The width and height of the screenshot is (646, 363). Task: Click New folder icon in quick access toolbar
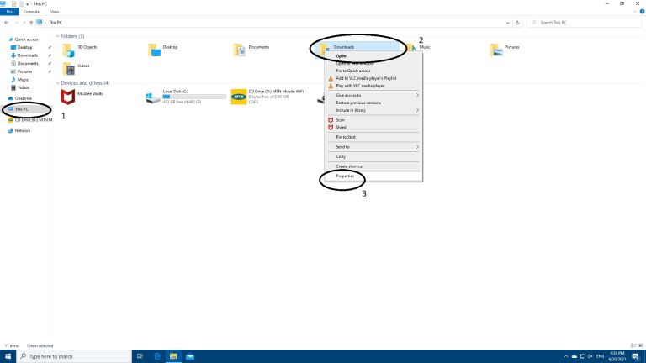point(21,3)
